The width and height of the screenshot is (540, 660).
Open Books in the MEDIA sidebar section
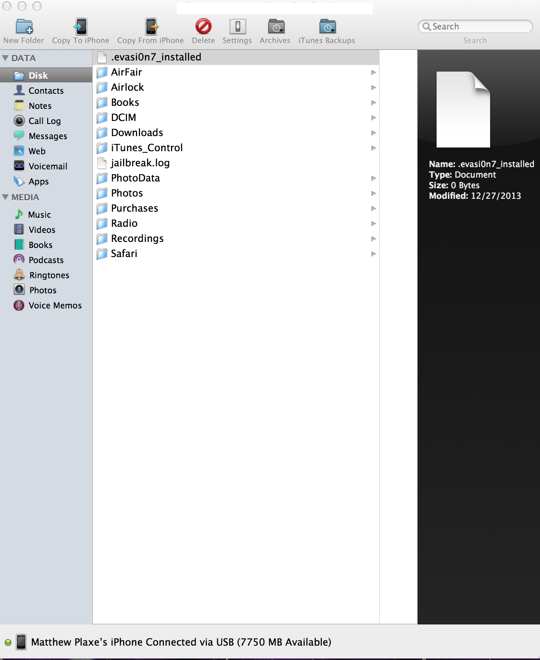pyautogui.click(x=46, y=245)
